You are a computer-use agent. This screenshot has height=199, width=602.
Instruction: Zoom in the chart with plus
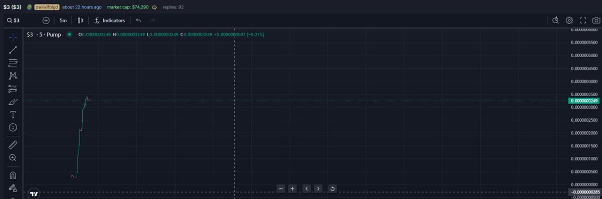(292, 188)
